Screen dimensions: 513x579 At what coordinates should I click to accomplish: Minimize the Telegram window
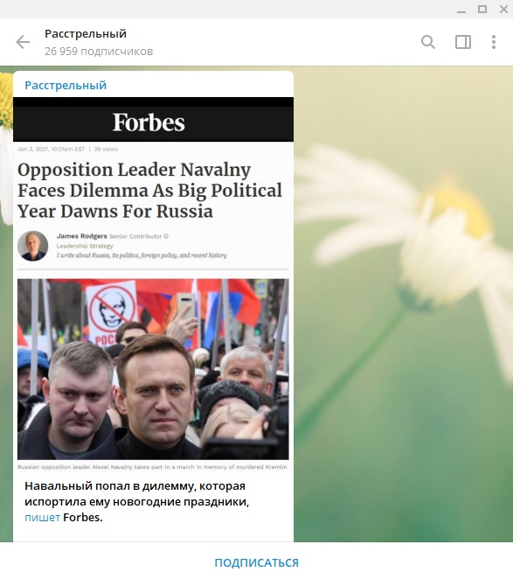(461, 10)
